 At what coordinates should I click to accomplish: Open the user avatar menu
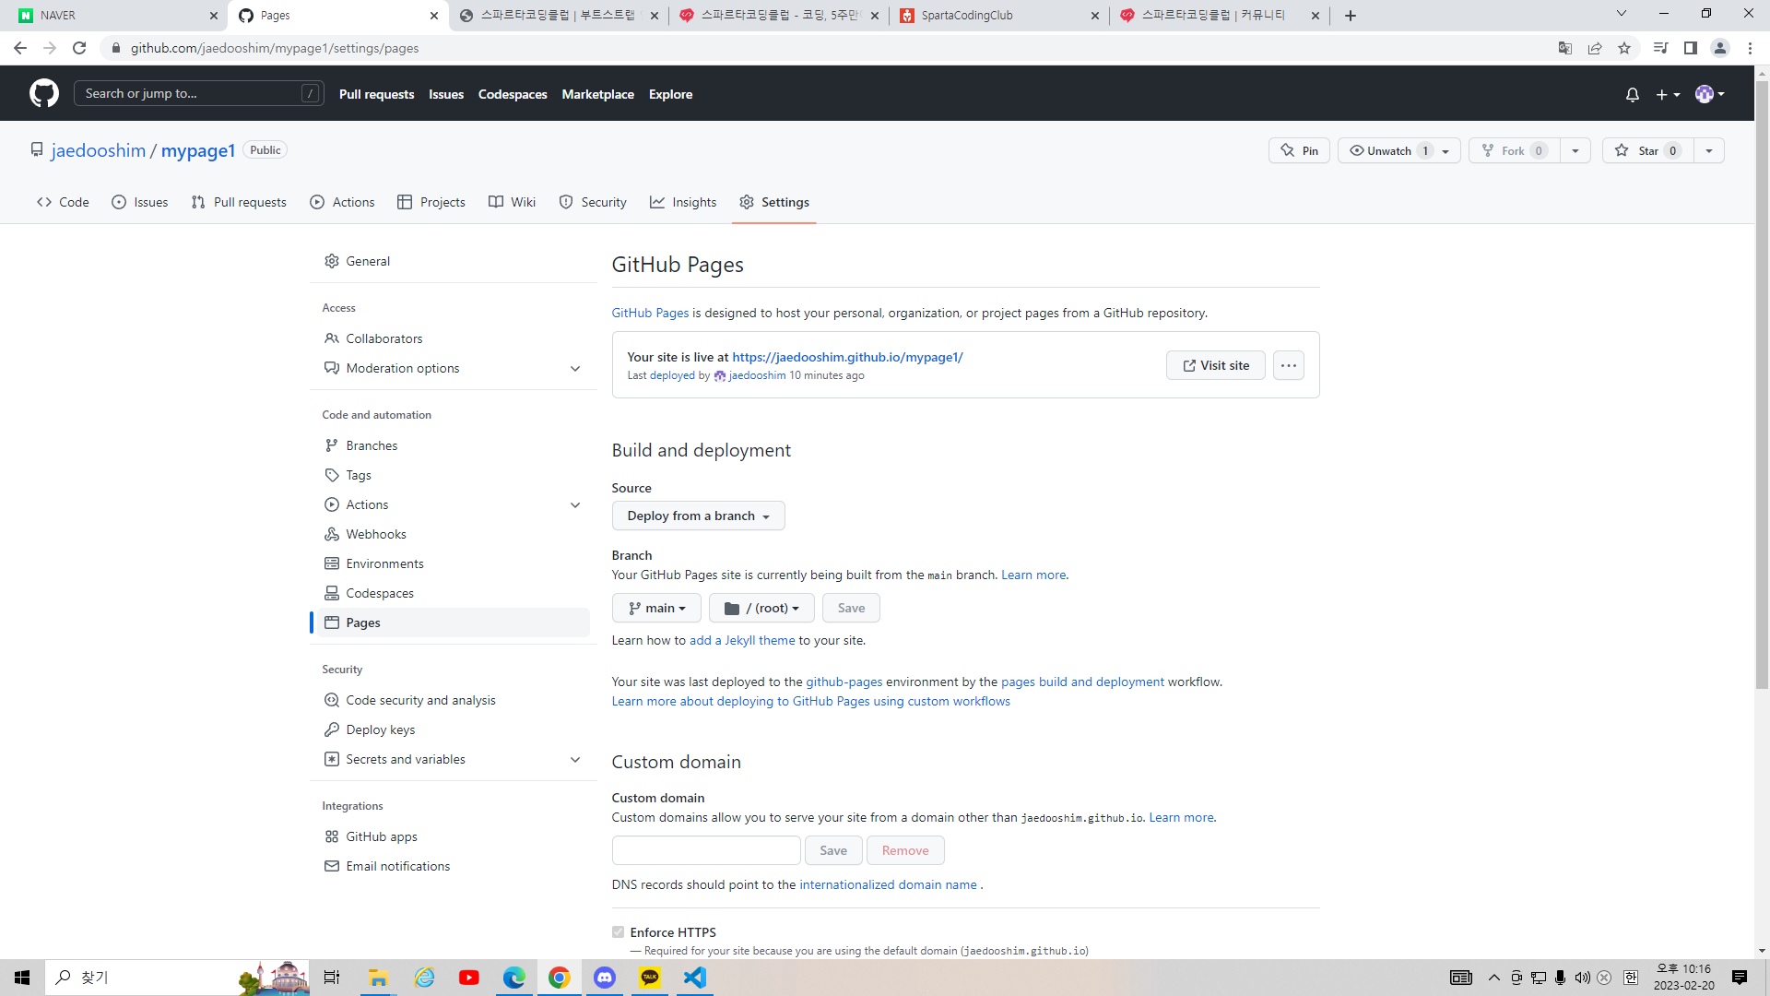(x=1710, y=94)
